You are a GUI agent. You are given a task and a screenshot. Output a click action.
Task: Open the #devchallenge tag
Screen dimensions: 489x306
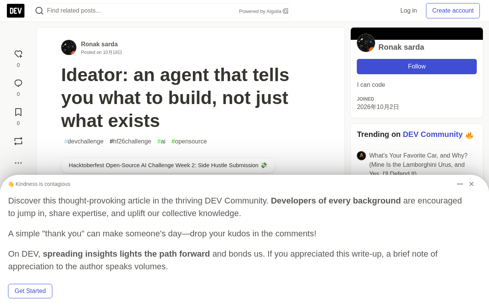click(84, 142)
